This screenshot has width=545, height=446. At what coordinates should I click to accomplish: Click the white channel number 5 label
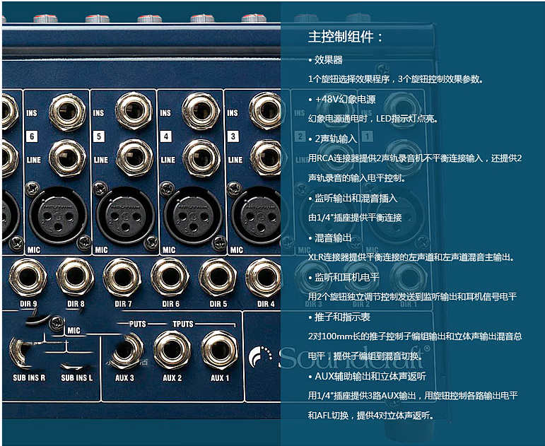click(x=99, y=136)
